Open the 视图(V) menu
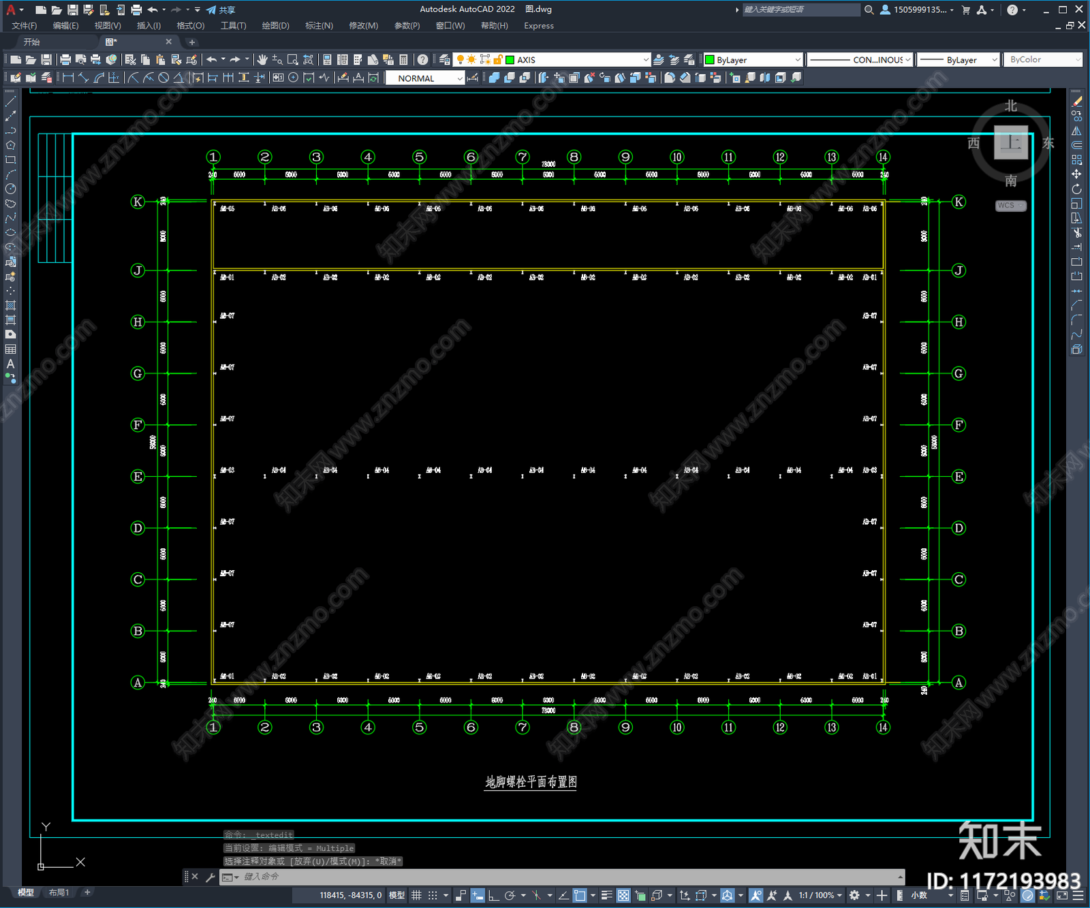Screen dimensions: 1090x908 tap(108, 26)
